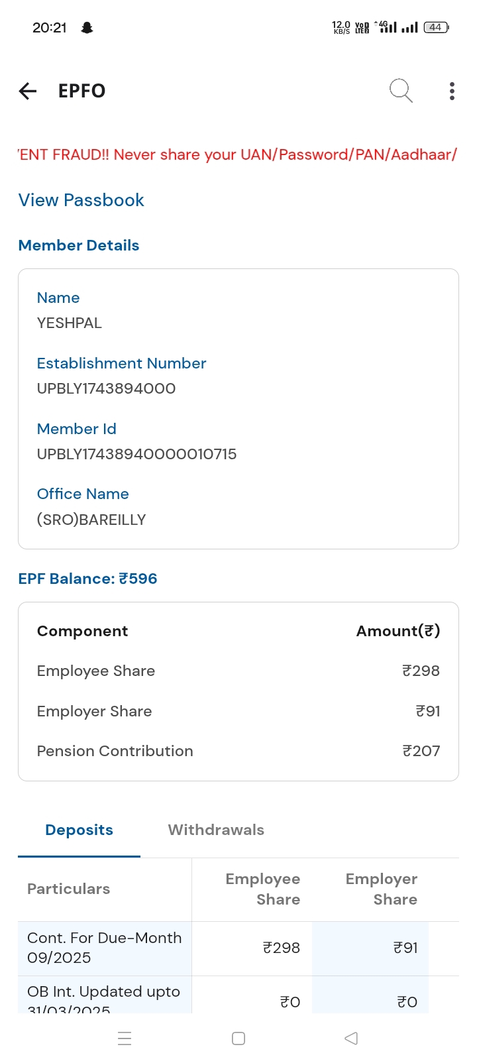Click the Pension Contribution row
Screen dimensions: 477x1063
click(x=238, y=751)
